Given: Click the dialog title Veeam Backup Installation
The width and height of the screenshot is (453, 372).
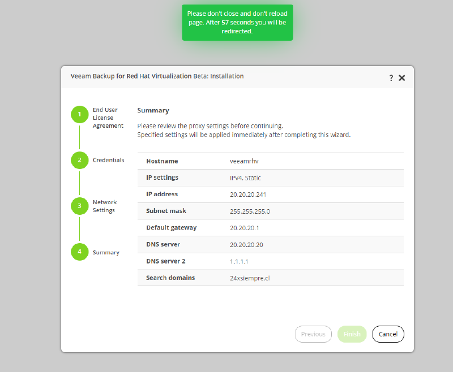Looking at the screenshot, I should 157,76.
